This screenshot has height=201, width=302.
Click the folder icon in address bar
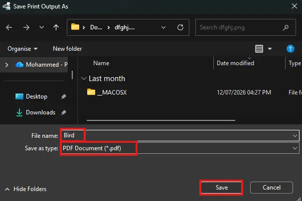click(x=75, y=27)
